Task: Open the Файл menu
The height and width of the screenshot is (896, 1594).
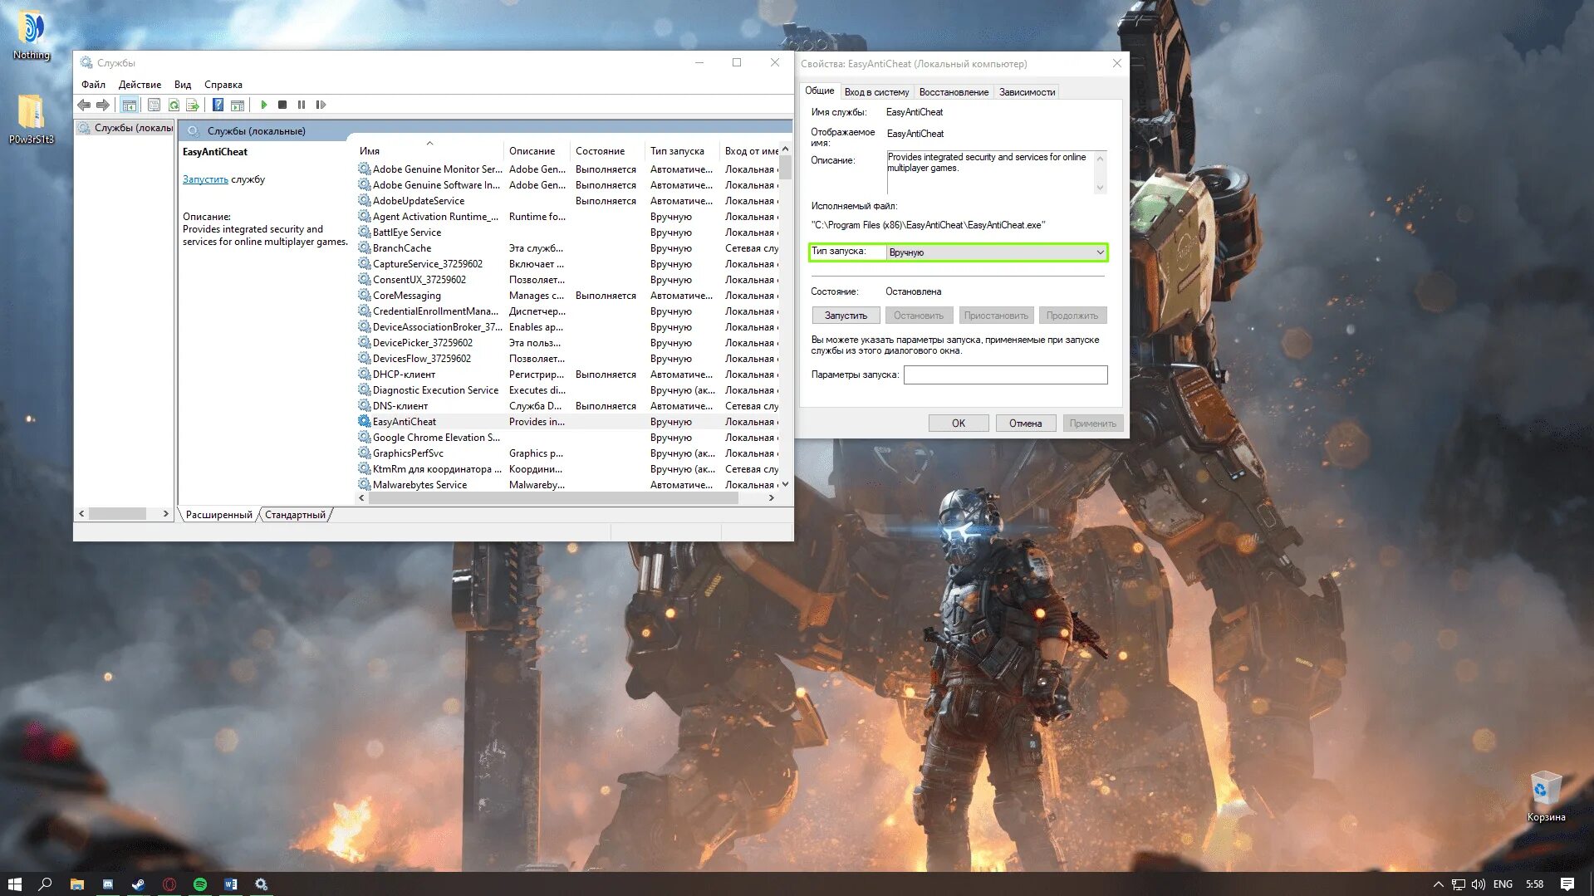Action: tap(93, 85)
